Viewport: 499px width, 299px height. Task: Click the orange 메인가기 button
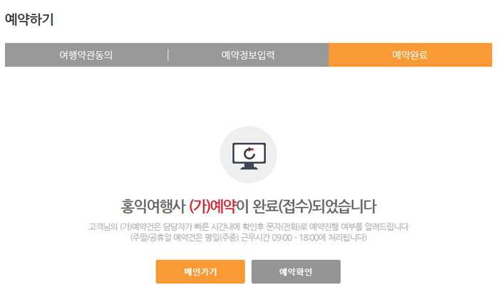200,272
